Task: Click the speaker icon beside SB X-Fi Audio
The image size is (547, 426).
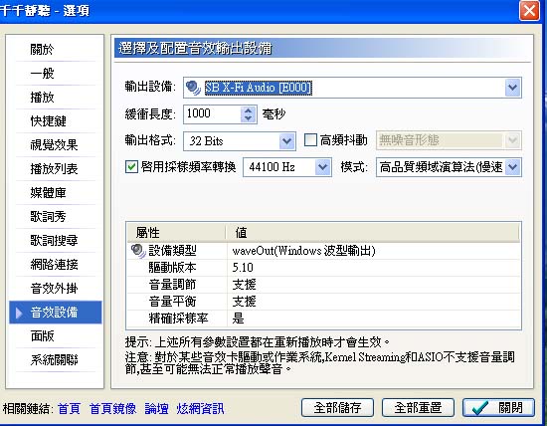Action: tap(193, 88)
